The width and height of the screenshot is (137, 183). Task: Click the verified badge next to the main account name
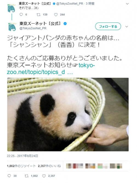pyautogui.click(x=65, y=24)
